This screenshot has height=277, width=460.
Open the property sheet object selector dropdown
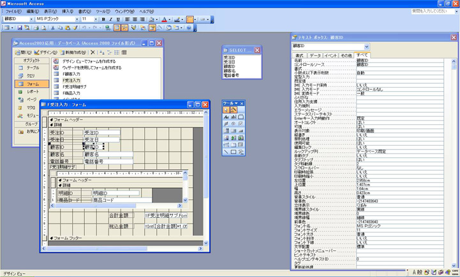366,46
